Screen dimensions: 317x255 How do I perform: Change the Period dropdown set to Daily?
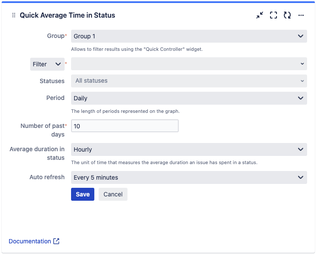pos(189,98)
